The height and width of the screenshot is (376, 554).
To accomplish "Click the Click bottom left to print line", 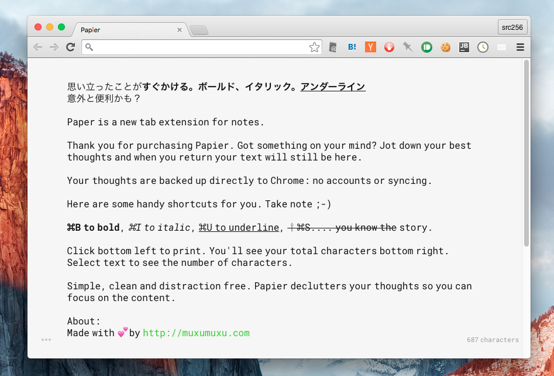I will [x=258, y=251].
